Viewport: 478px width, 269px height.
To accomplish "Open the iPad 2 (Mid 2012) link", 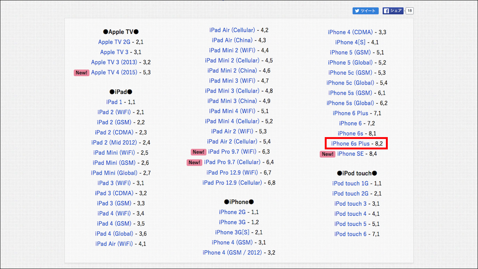I will (114, 142).
